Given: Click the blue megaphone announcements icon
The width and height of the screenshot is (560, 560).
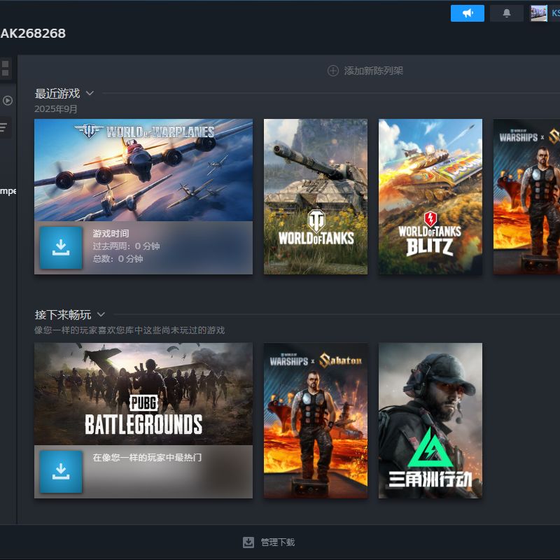Looking at the screenshot, I should coord(467,13).
